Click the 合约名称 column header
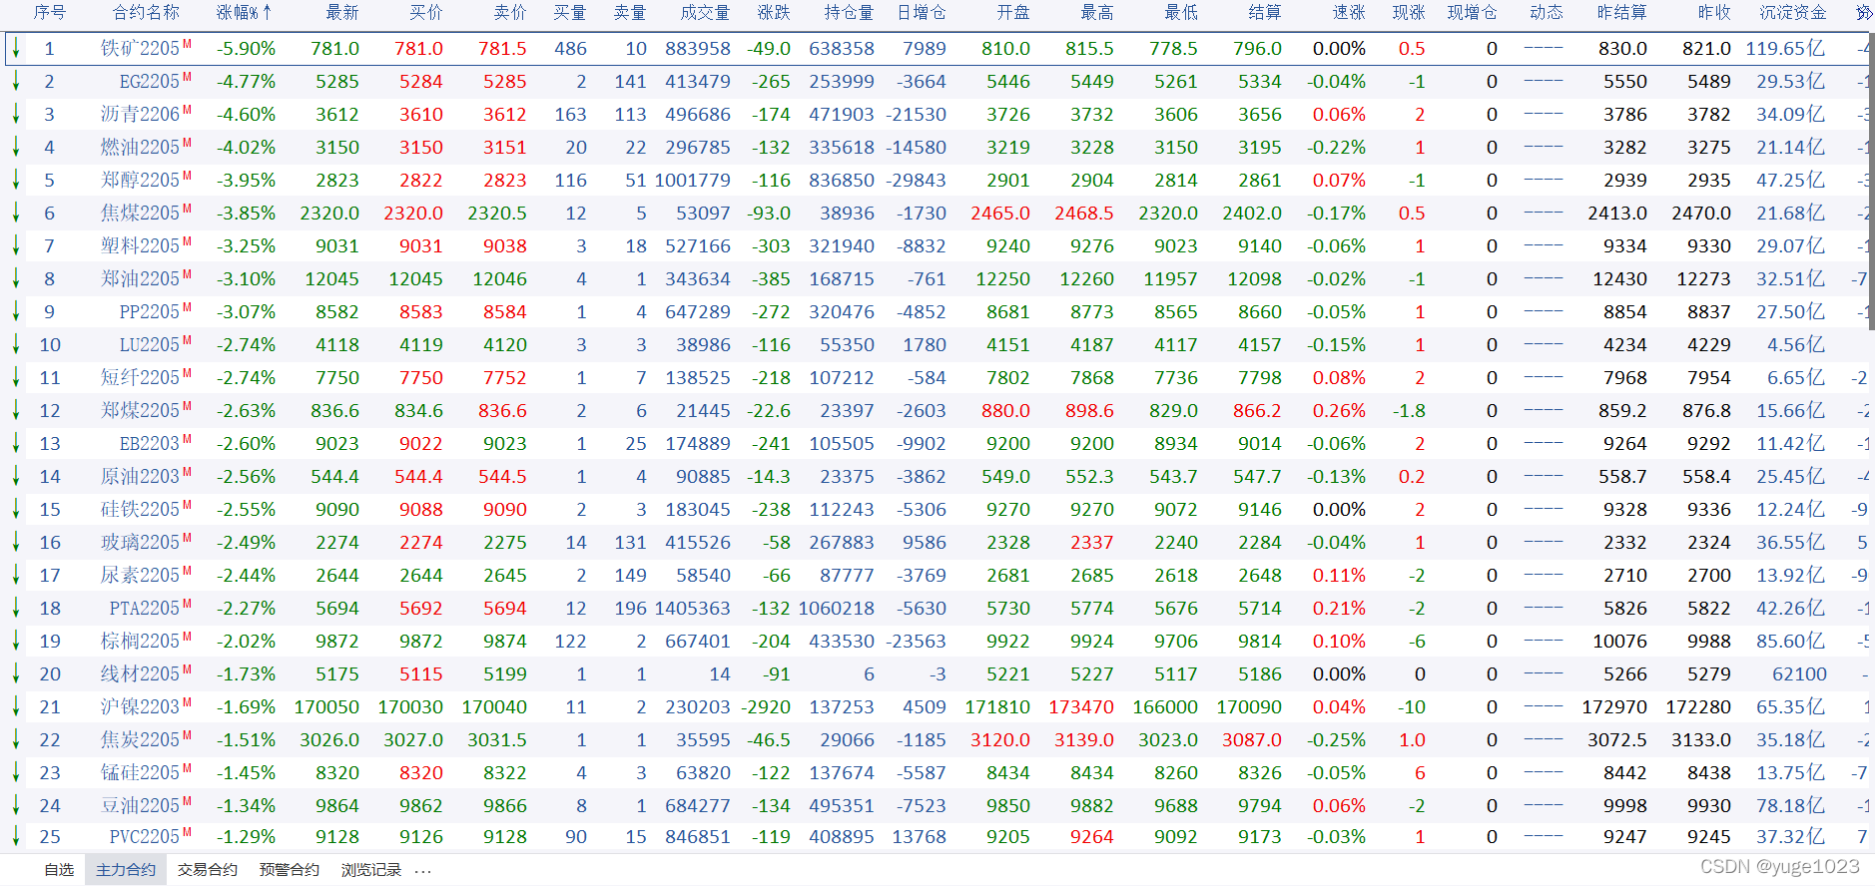 click(146, 13)
